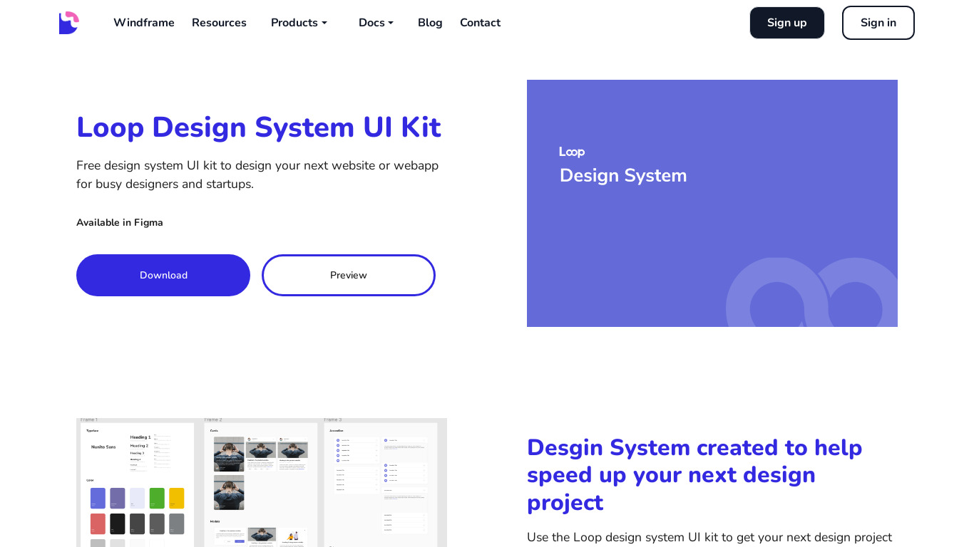Open the Windframe nav link
Image resolution: width=974 pixels, height=547 pixels.
(144, 23)
